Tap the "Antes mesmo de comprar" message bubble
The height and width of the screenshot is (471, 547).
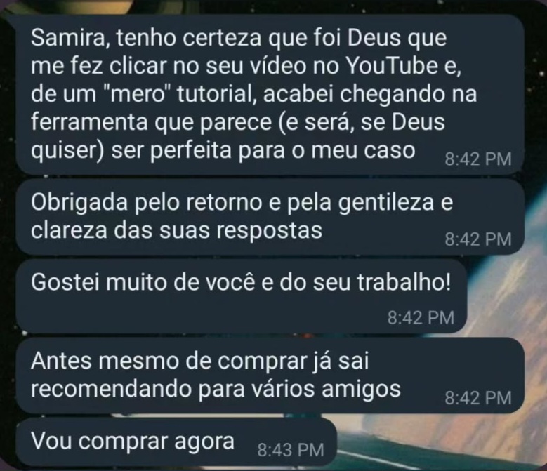click(x=270, y=375)
